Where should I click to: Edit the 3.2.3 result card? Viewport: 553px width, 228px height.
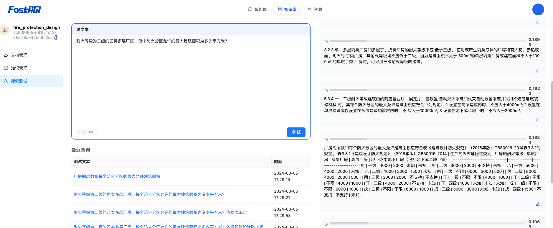538,70
